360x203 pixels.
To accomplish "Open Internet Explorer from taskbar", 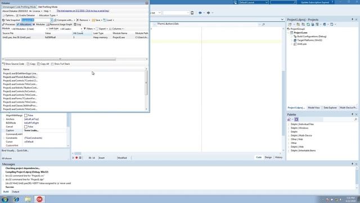I will [x=16, y=199].
